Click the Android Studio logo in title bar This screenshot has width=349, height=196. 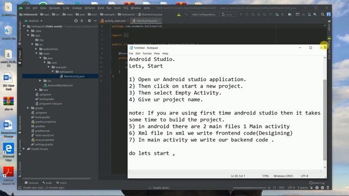tap(21, 8)
